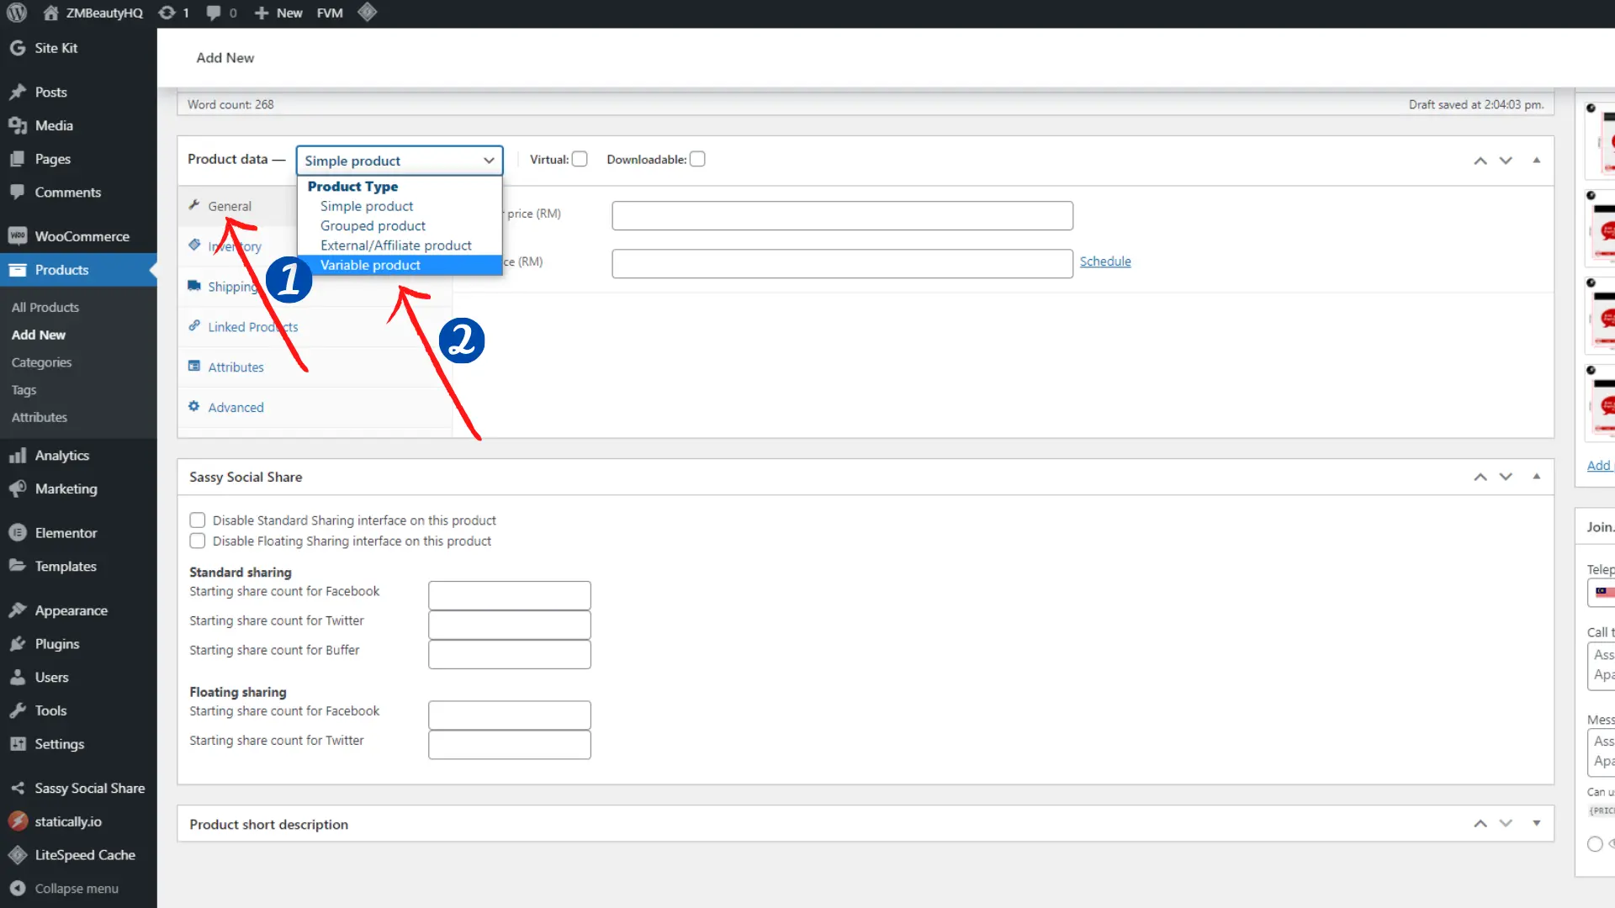Move Product short description panel up

(1480, 824)
